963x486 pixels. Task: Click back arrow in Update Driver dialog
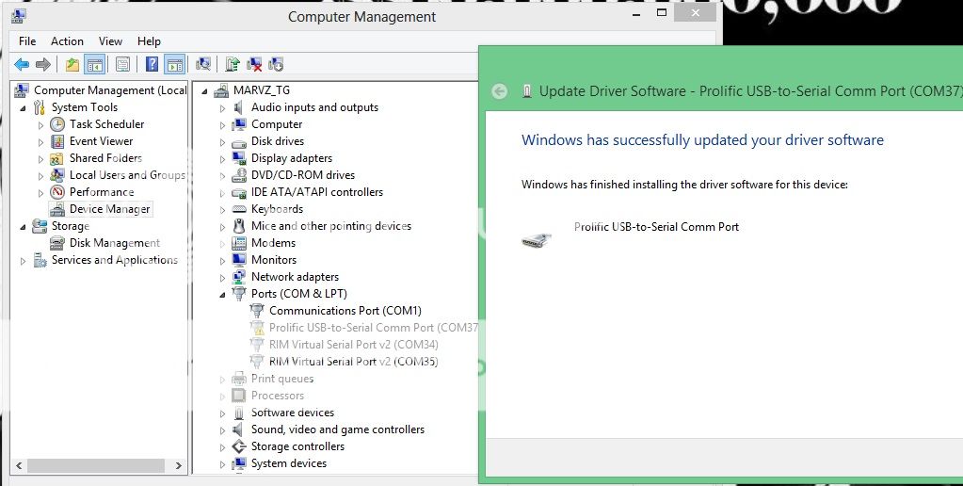click(500, 91)
